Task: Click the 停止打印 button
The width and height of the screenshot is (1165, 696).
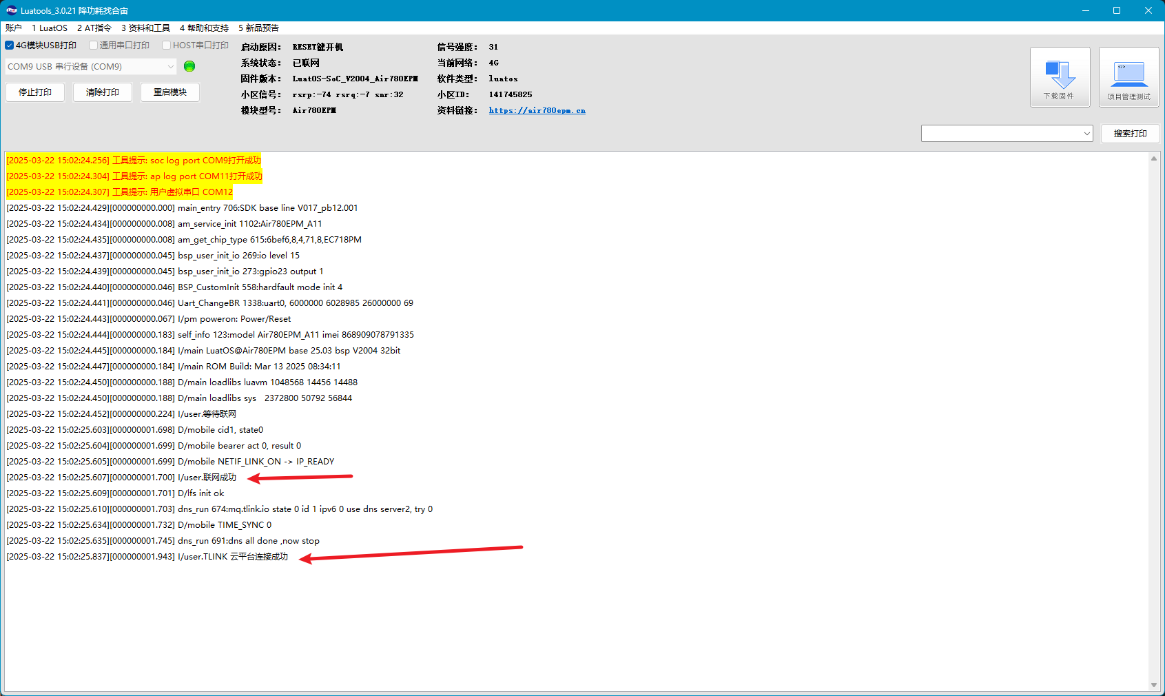Action: [35, 92]
